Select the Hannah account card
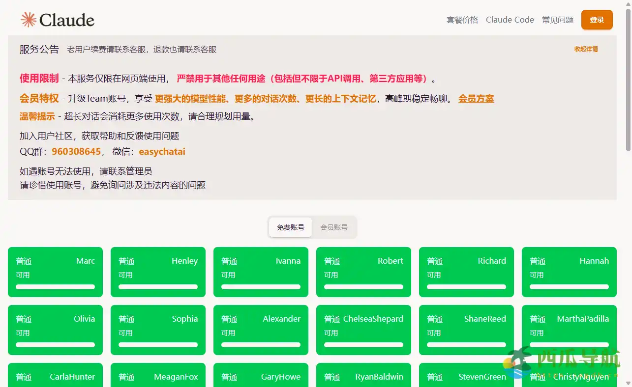The height and width of the screenshot is (387, 632). [x=569, y=272]
